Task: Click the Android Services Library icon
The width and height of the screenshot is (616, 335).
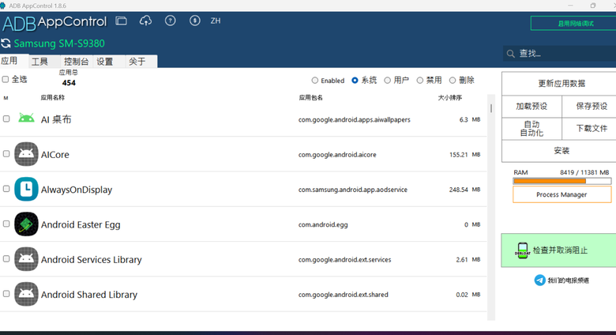Action: 26,259
